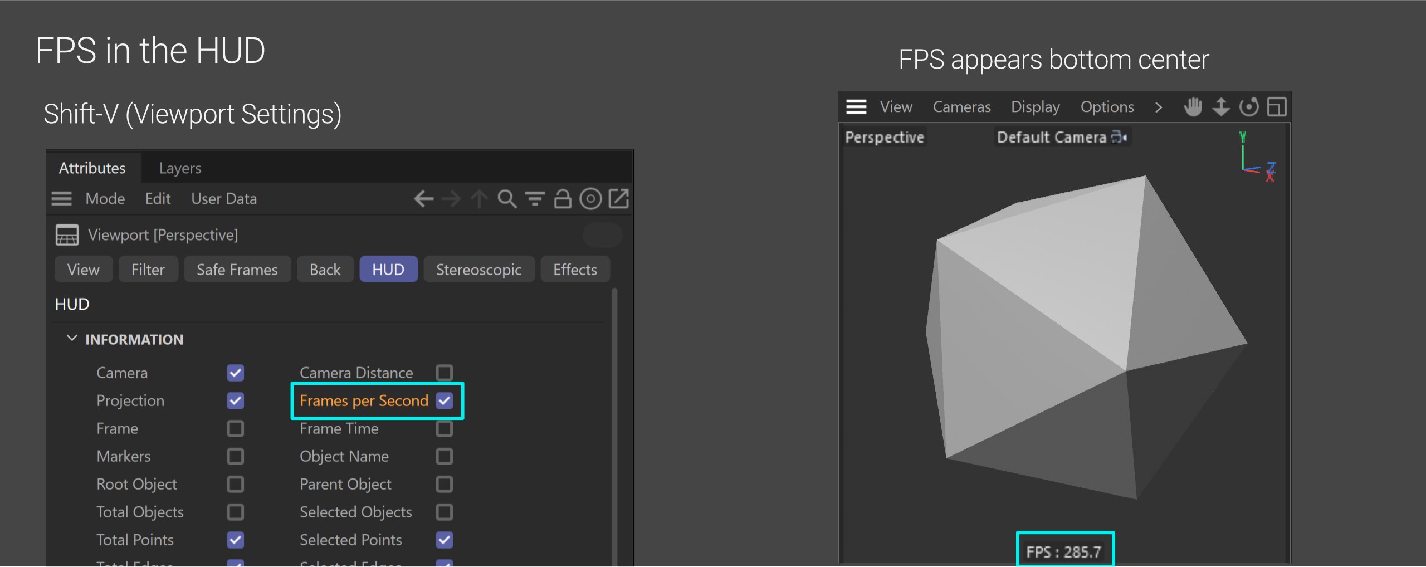
Task: Enable the Camera Distance checkbox
Action: 445,373
